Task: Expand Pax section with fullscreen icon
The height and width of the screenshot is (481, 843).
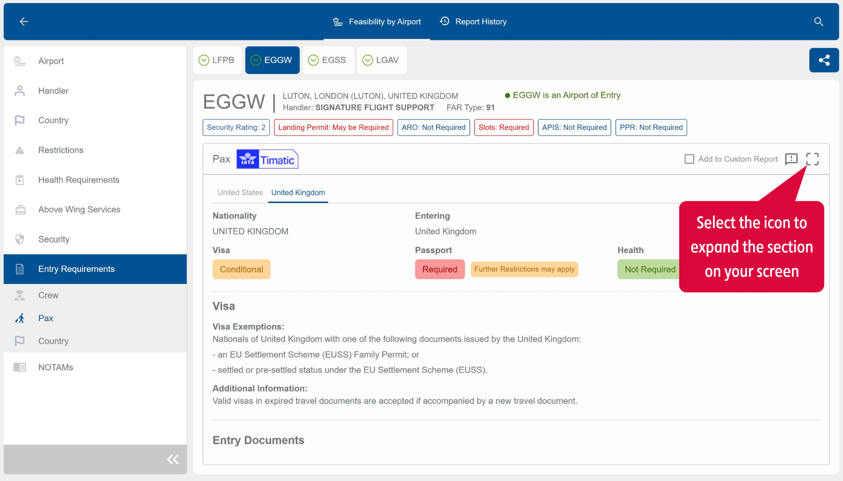Action: (812, 159)
